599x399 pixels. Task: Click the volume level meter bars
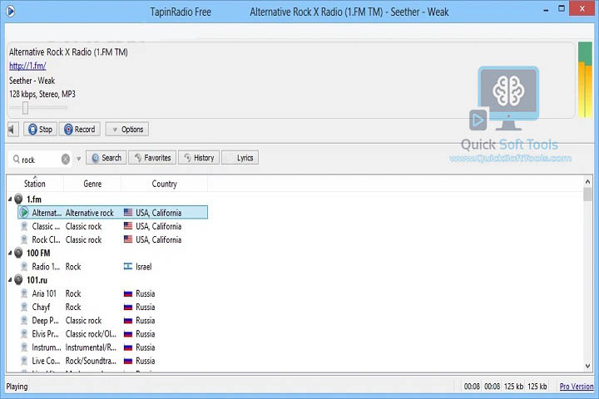(585, 80)
